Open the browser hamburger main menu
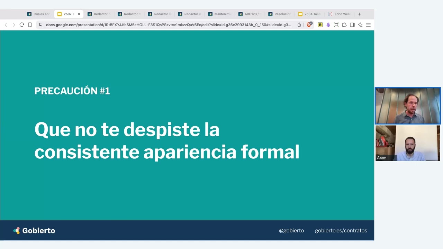443x249 pixels. click(368, 25)
